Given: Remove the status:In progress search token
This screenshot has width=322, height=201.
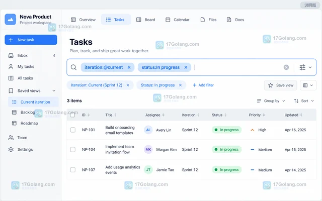Looking at the screenshot, I should tap(186, 67).
